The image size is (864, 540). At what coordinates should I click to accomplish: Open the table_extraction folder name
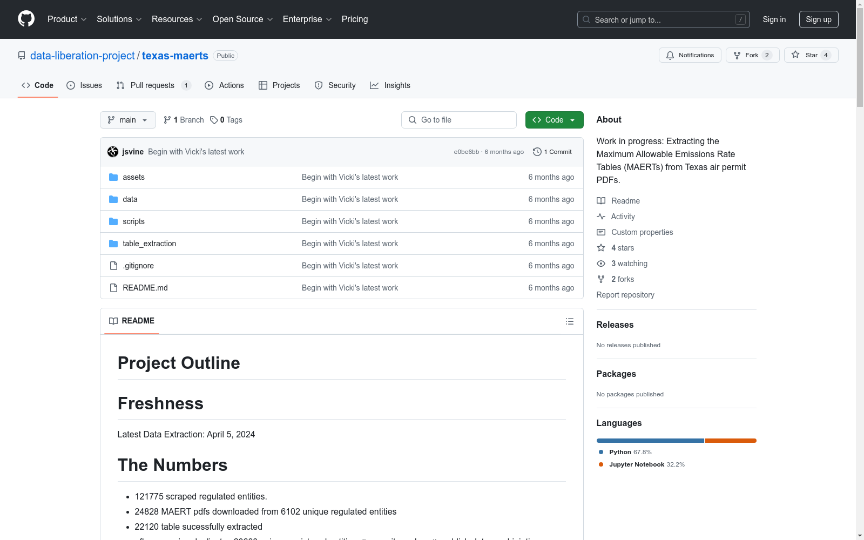point(150,244)
